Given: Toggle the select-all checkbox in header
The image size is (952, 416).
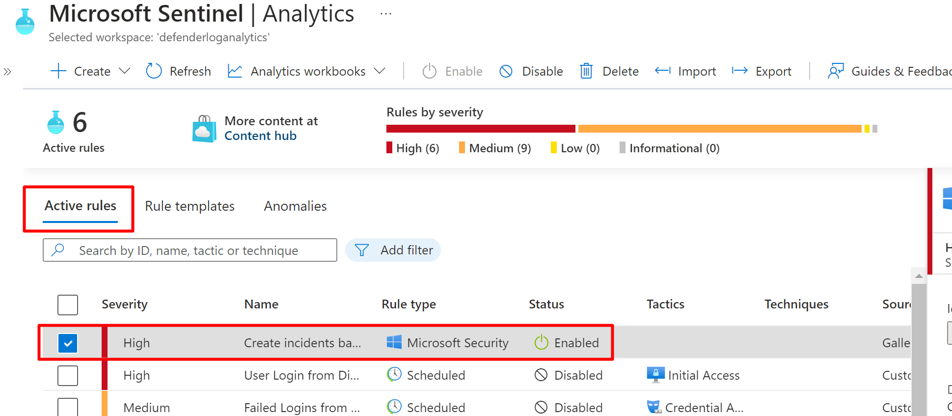Looking at the screenshot, I should coord(68,305).
